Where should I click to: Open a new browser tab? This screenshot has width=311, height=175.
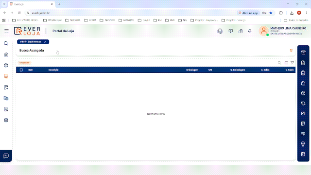pyautogui.click(x=59, y=4)
